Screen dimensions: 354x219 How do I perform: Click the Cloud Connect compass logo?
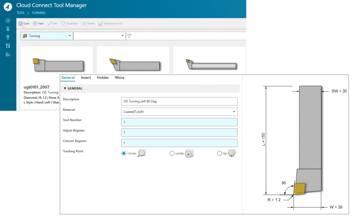click(8, 7)
